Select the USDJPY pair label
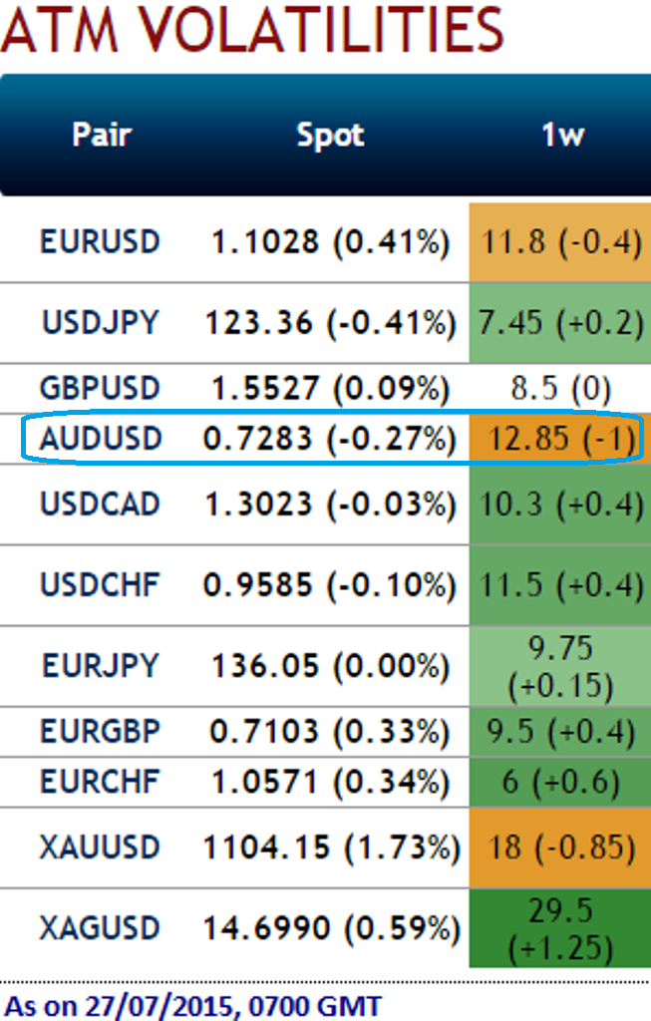 100,322
